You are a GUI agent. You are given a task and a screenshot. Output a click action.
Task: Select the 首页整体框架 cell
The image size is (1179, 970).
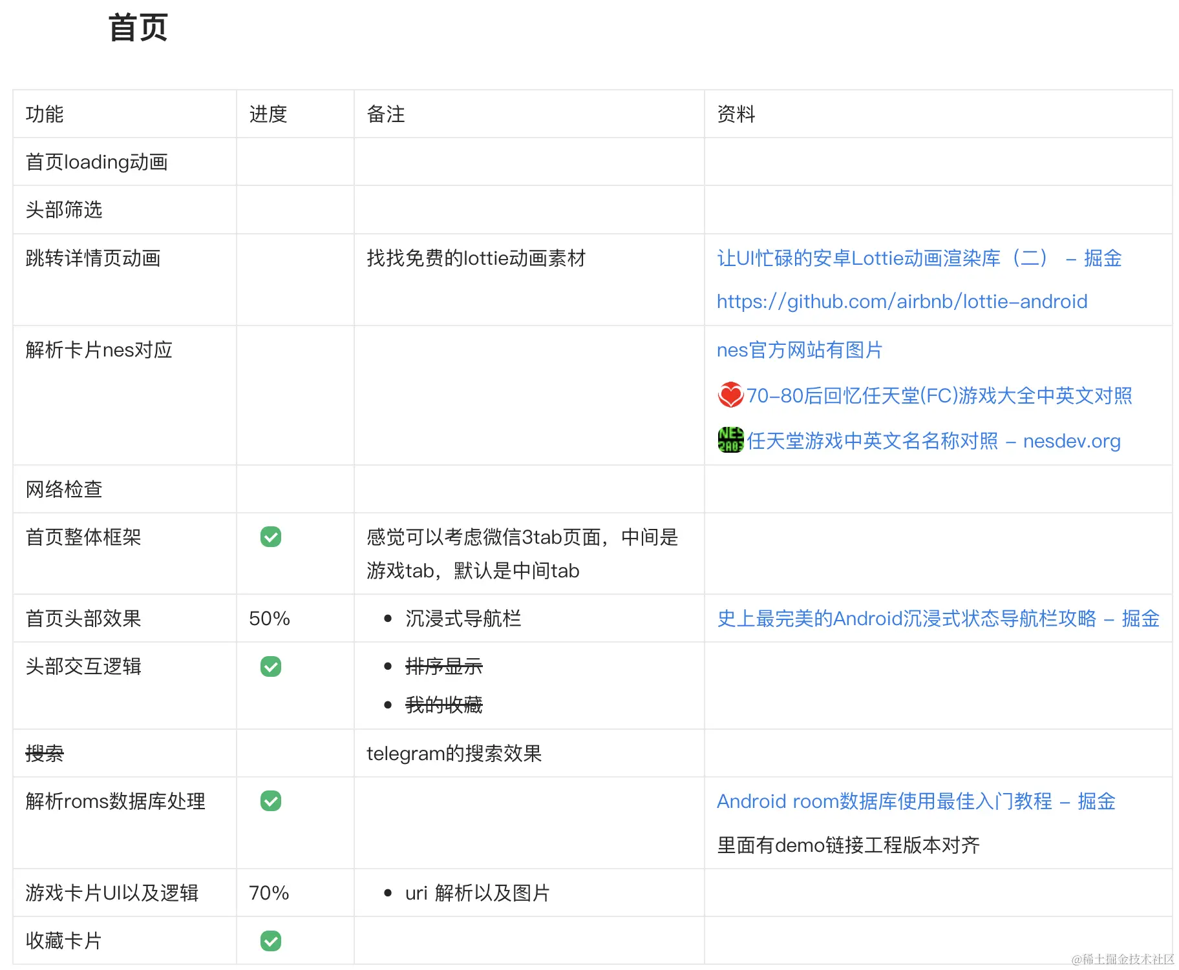click(x=125, y=553)
